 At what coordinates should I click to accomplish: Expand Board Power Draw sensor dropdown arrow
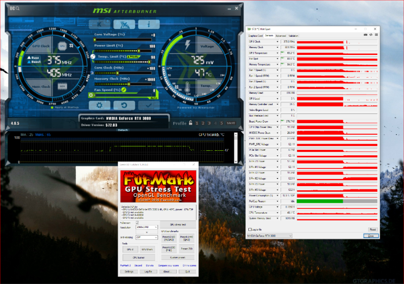(x=277, y=122)
